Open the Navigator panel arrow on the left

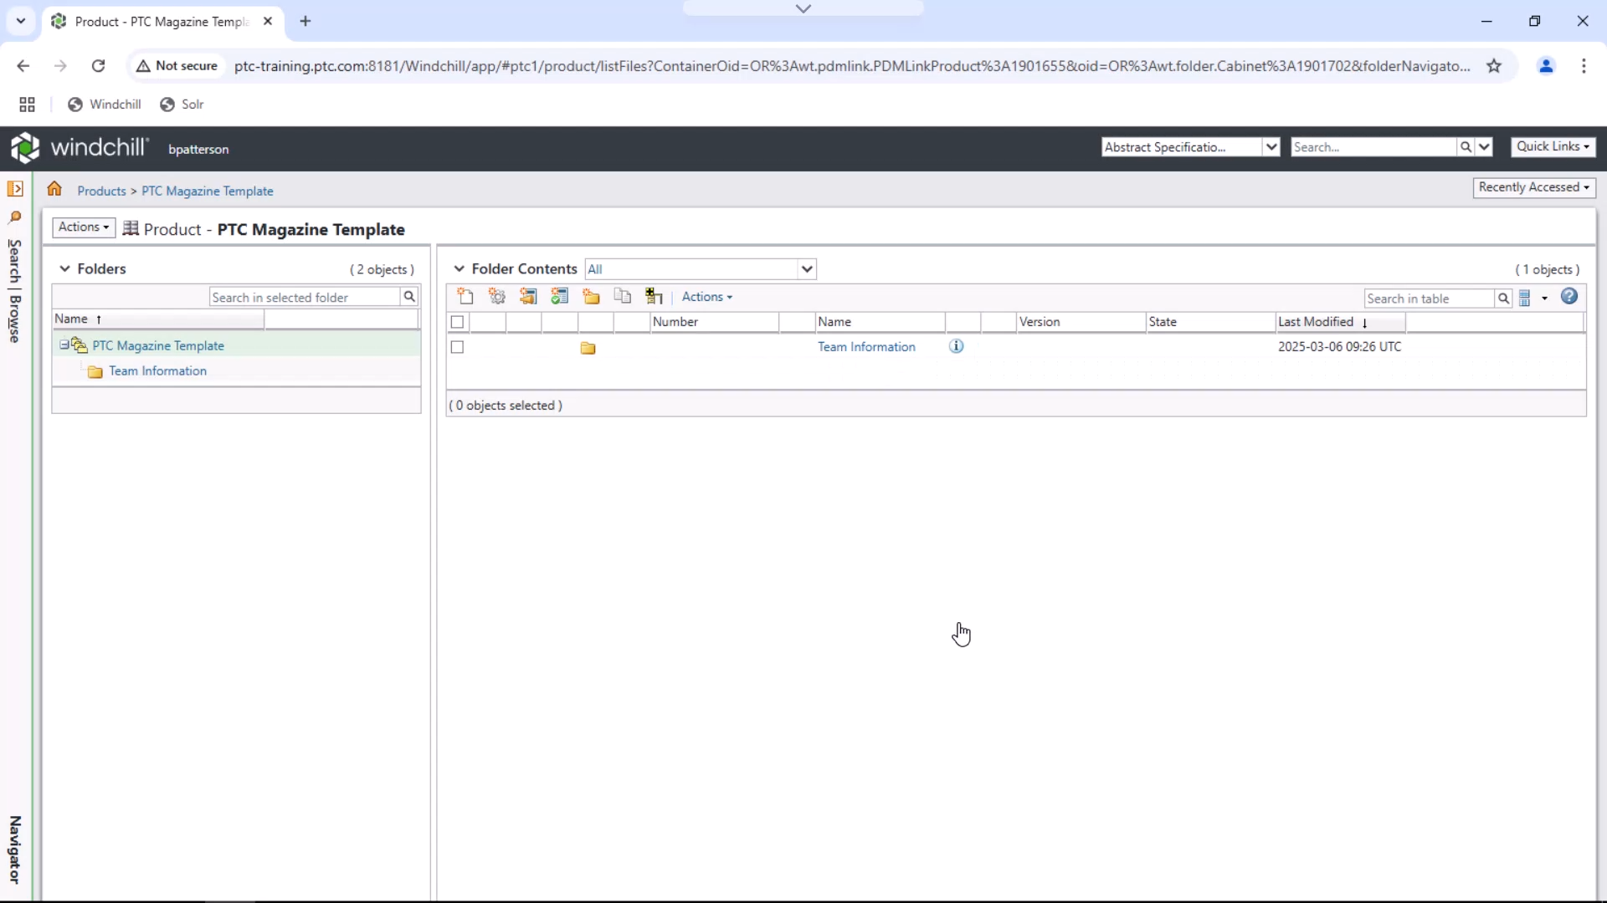click(x=15, y=189)
